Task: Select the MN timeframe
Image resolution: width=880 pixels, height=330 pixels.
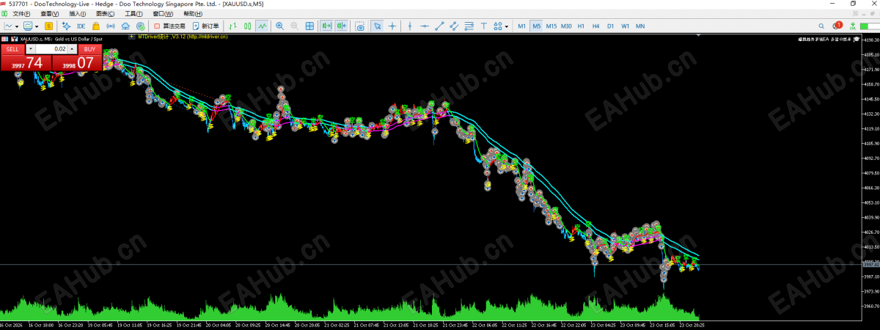Action: (x=640, y=26)
